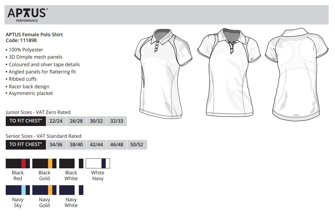
Task: Choose senior size 42/44
Action: tap(96, 145)
